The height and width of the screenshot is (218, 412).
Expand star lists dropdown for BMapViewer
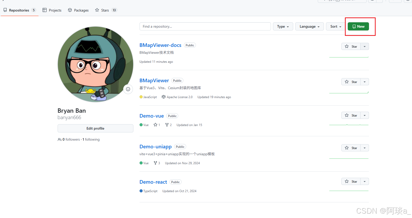(x=365, y=82)
